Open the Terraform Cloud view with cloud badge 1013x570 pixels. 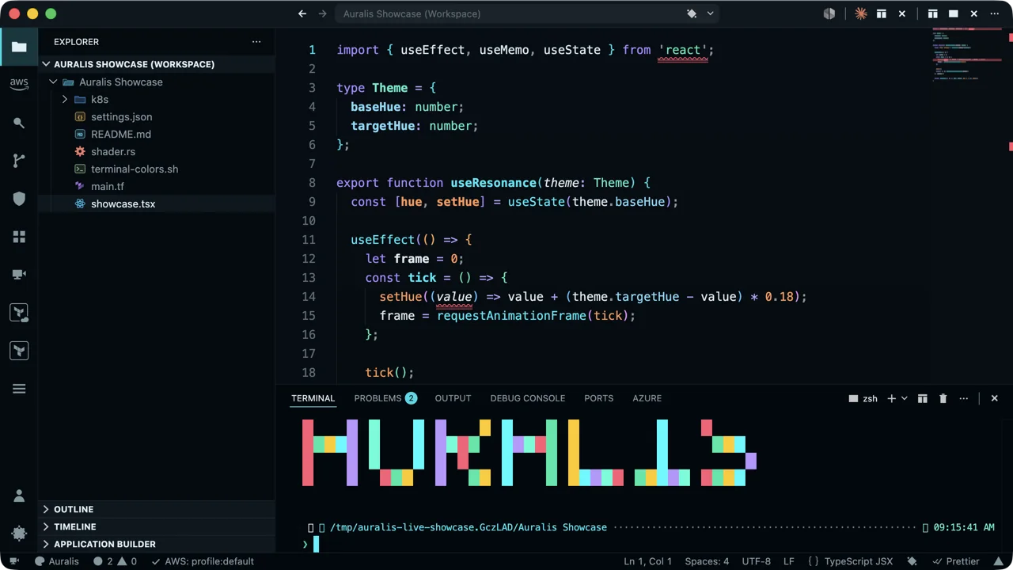pyautogui.click(x=19, y=313)
